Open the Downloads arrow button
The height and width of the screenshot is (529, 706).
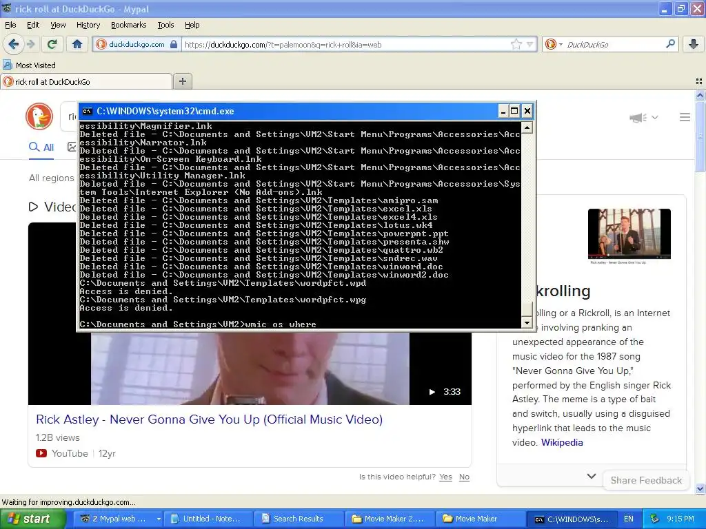694,44
